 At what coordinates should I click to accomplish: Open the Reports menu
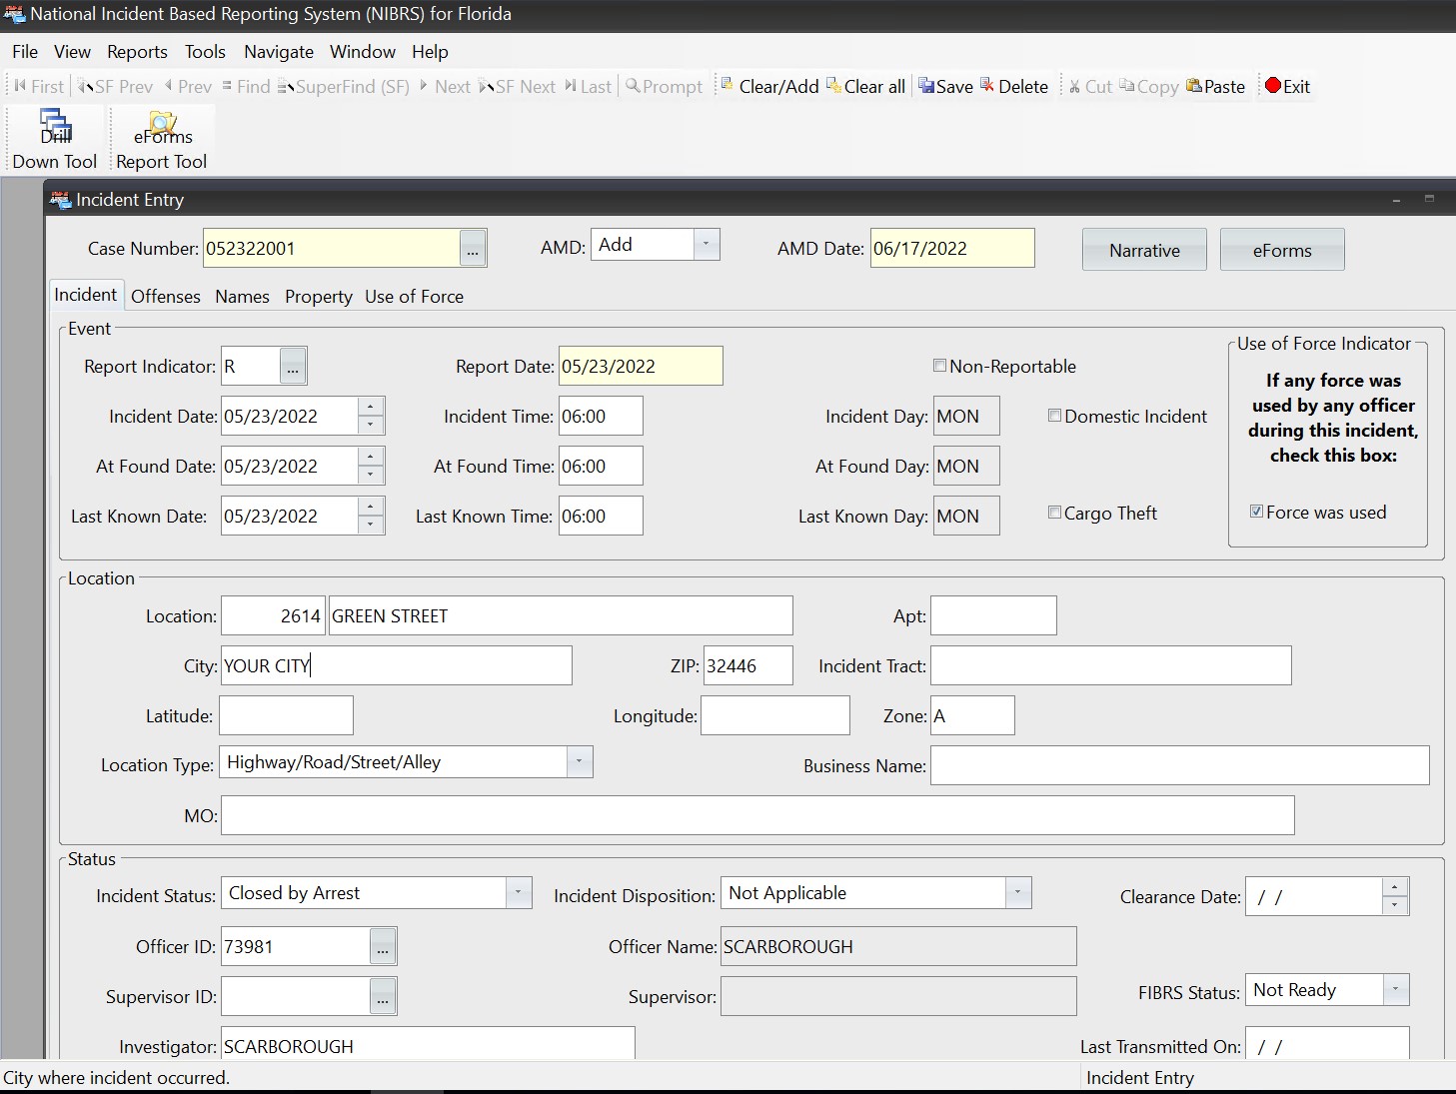coord(137,52)
